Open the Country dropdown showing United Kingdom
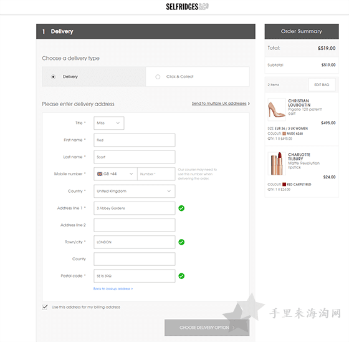This screenshot has width=349, height=342. tap(135, 191)
